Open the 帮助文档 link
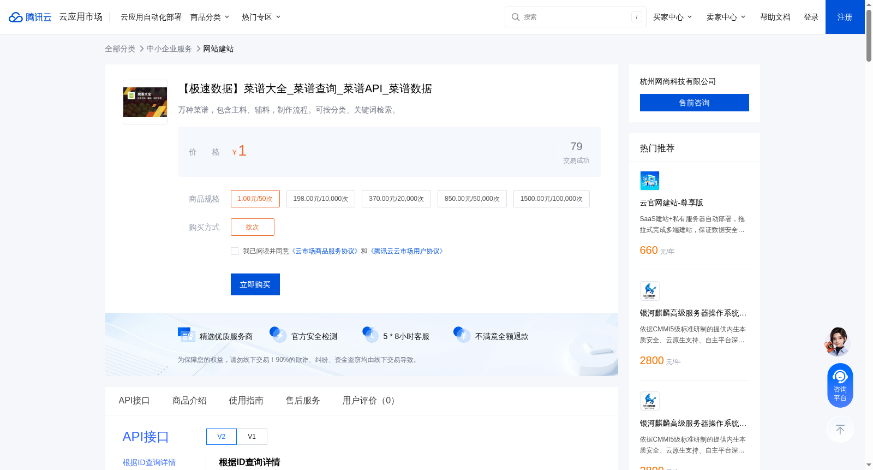Image resolution: width=873 pixels, height=470 pixels. click(775, 17)
